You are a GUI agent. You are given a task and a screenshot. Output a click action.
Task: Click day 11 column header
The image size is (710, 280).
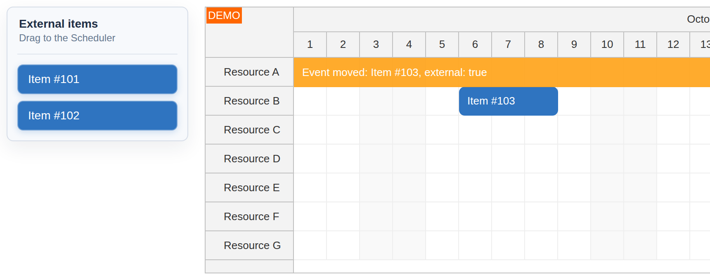(640, 45)
